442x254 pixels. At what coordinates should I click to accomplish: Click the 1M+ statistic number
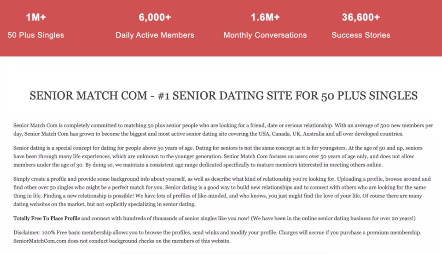tap(36, 18)
